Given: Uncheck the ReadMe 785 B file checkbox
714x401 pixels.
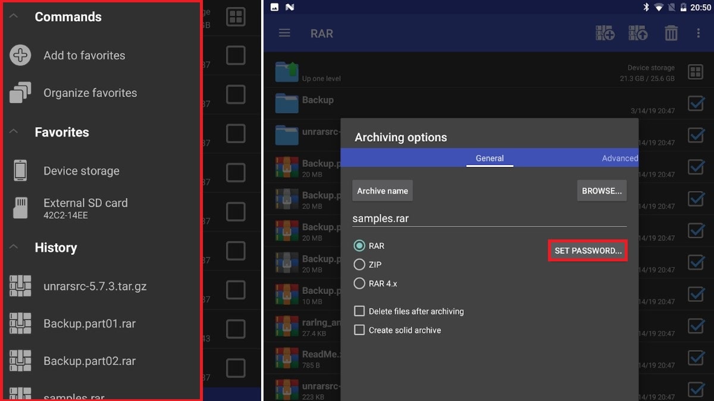Looking at the screenshot, I should (x=696, y=358).
